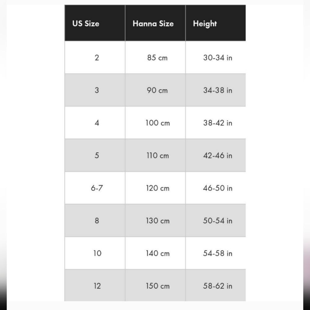
Task: Click the Hanna Size column header
Action: [155, 23]
